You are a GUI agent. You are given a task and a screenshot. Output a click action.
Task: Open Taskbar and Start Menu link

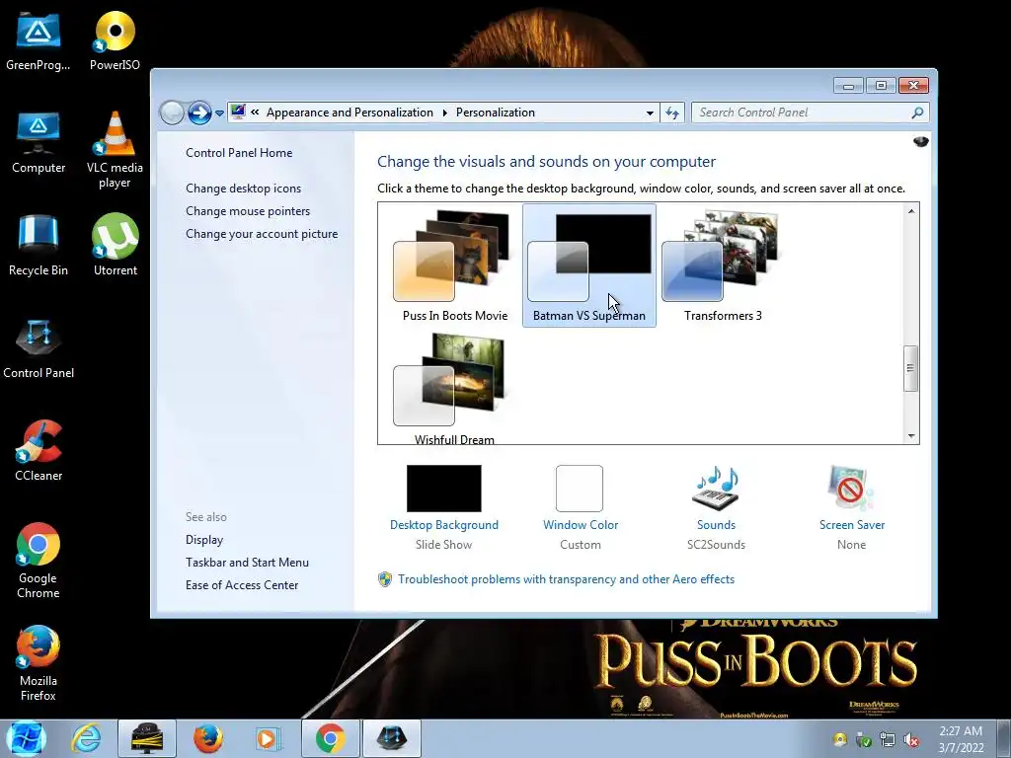coord(247,562)
